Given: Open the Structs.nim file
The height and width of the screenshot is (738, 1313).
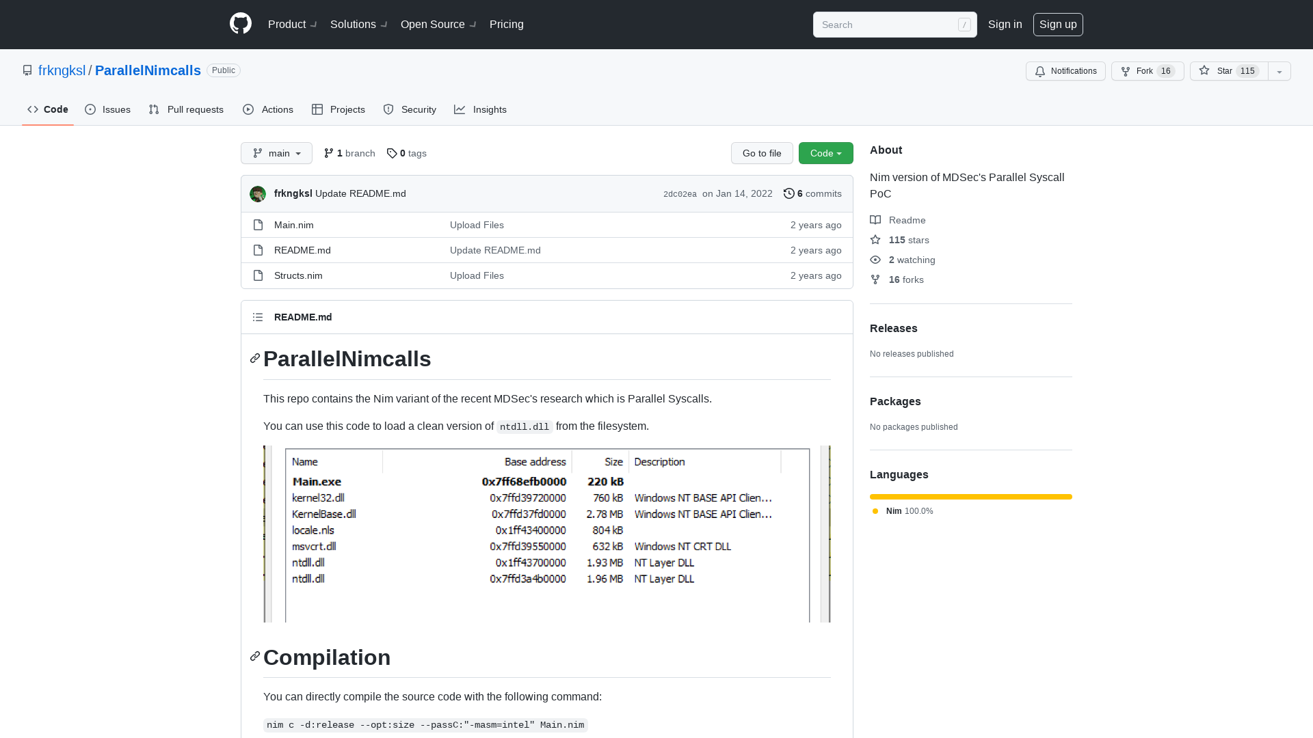Looking at the screenshot, I should (298, 275).
